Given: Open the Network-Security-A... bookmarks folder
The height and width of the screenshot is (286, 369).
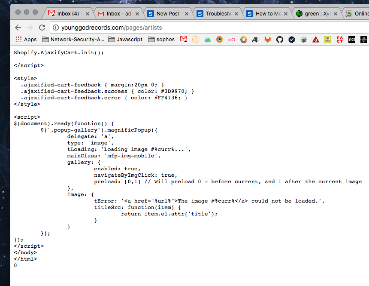Looking at the screenshot, I should [x=73, y=40].
